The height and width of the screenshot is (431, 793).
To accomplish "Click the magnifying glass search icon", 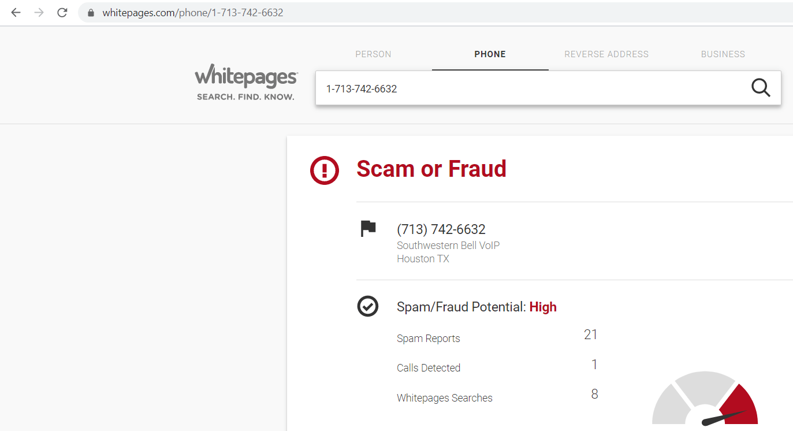I will point(761,88).
